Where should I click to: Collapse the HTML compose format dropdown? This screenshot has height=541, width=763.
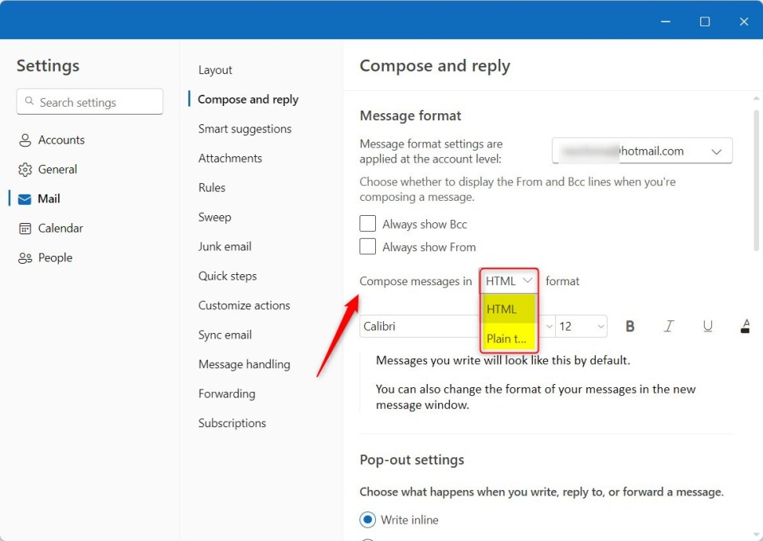(509, 281)
